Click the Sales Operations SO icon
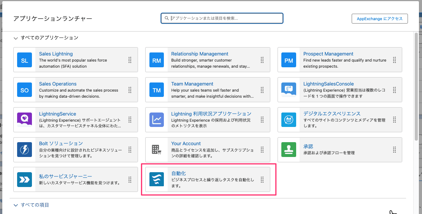The height and width of the screenshot is (214, 422). (24, 90)
